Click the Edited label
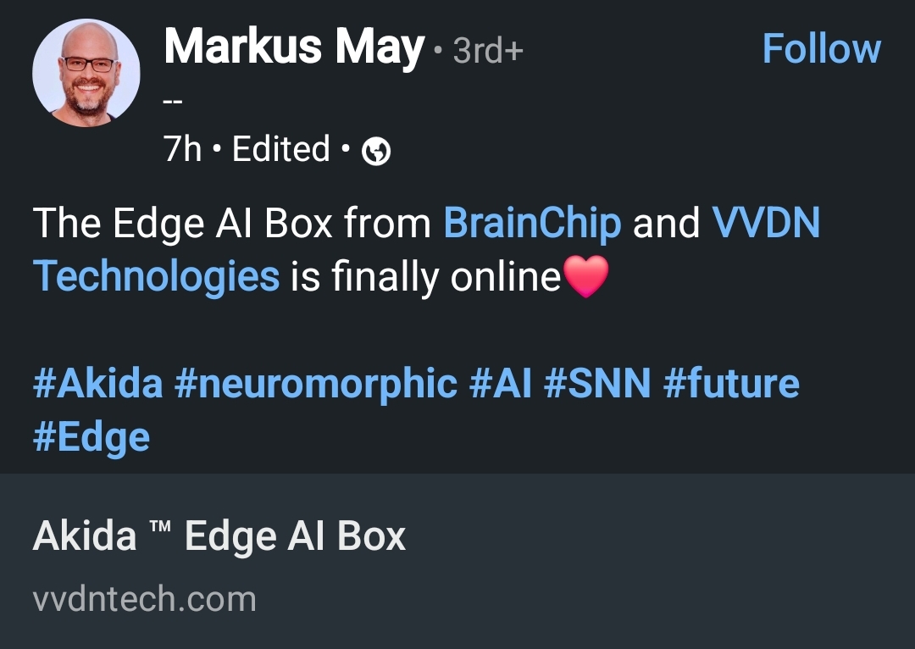Image resolution: width=915 pixels, height=649 pixels. tap(281, 150)
